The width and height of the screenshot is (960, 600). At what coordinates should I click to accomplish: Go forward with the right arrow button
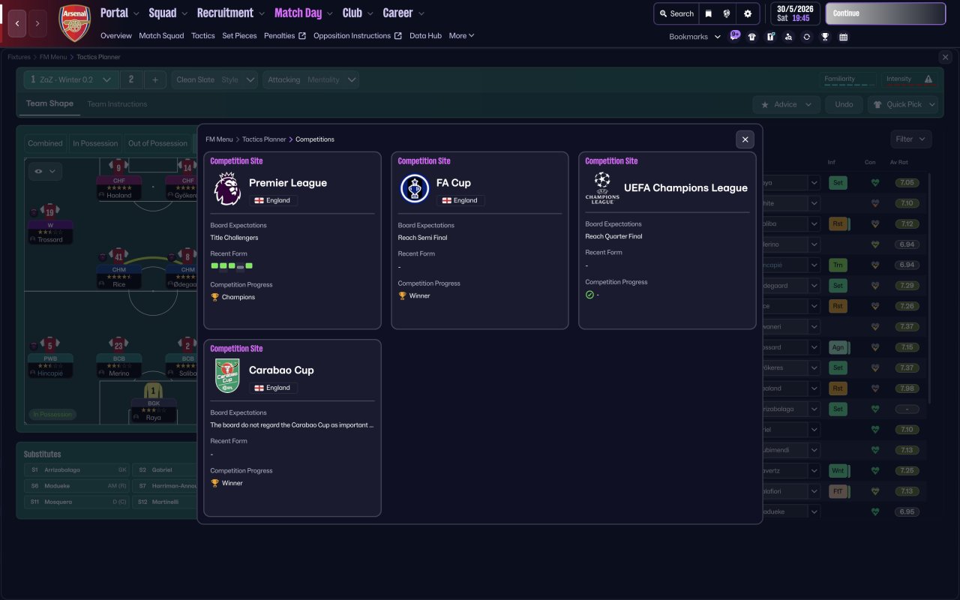[37, 23]
